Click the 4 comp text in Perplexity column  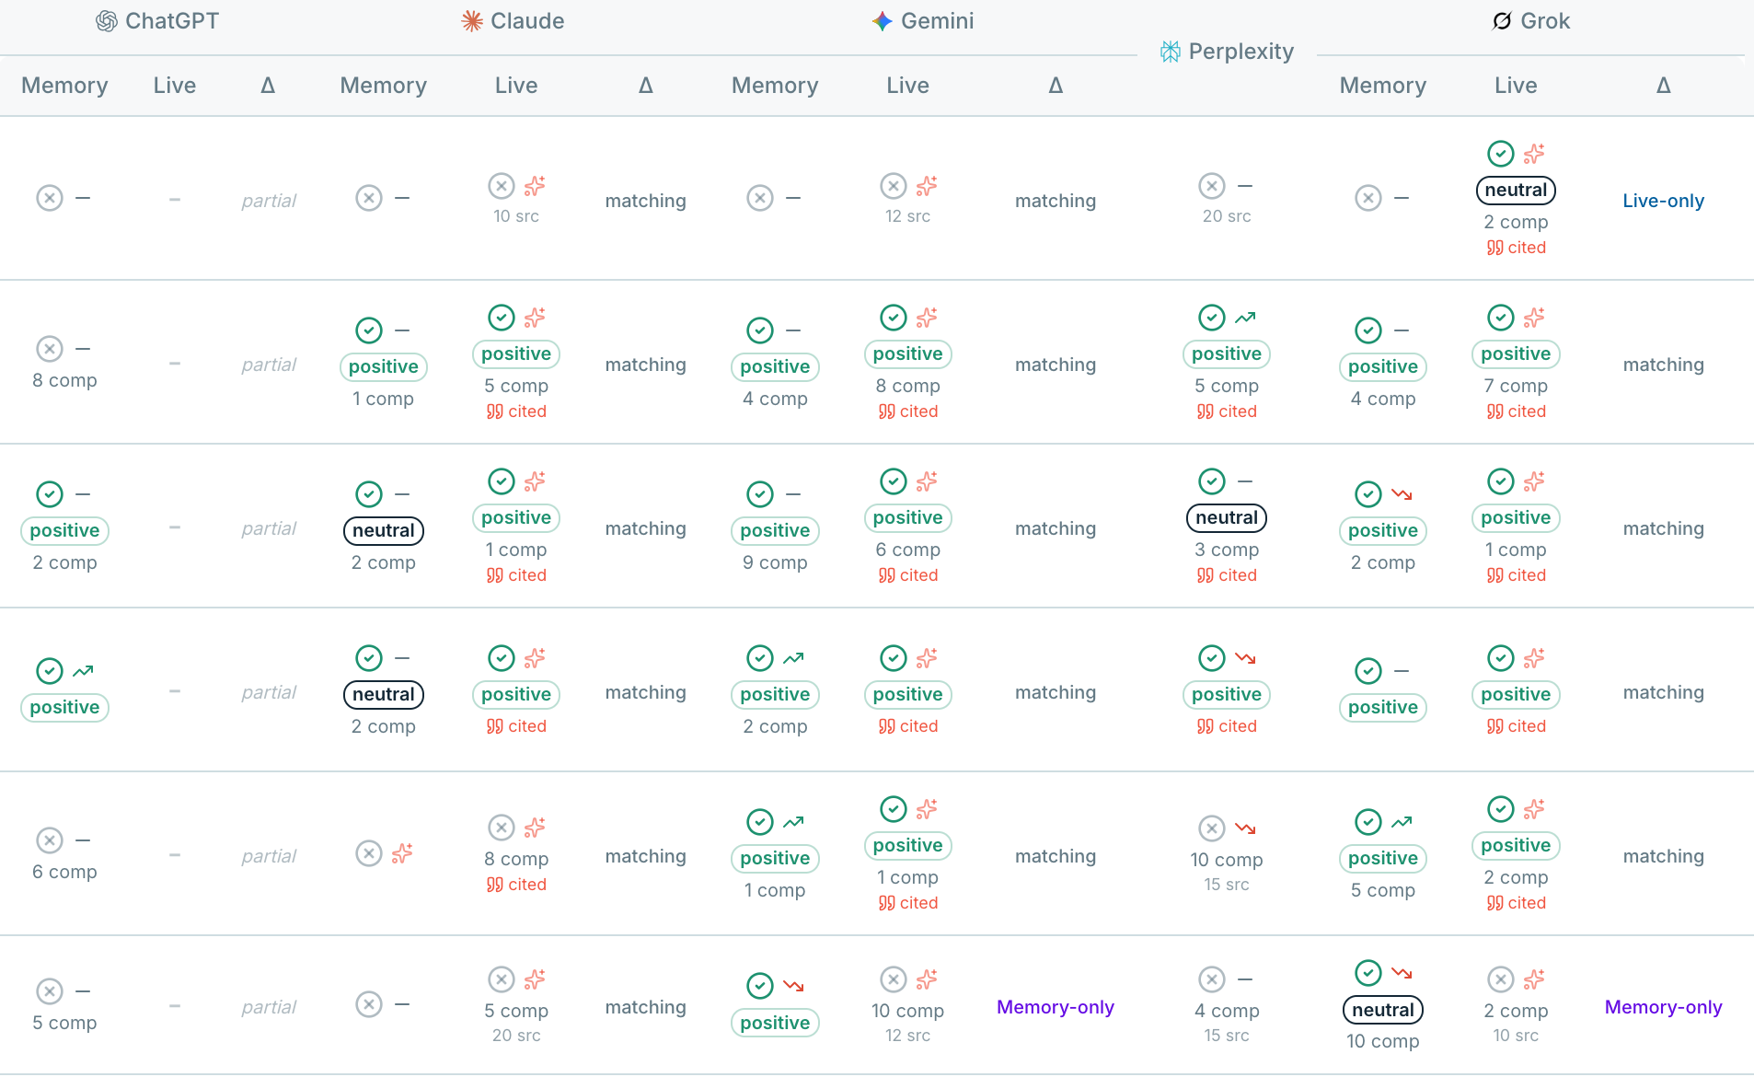coord(1226,1011)
